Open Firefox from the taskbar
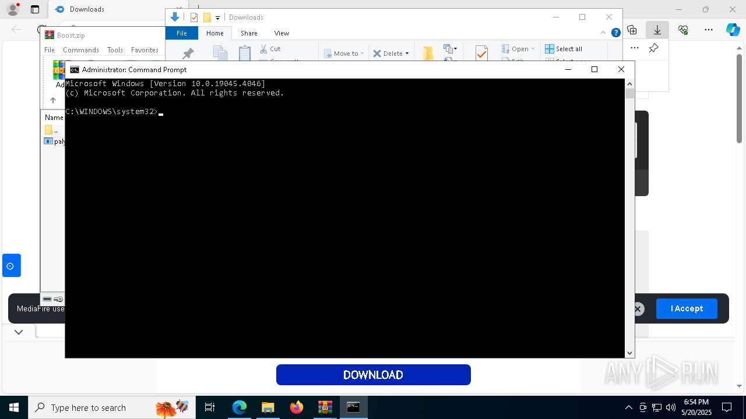Screen dimensions: 746x419 (297, 407)
